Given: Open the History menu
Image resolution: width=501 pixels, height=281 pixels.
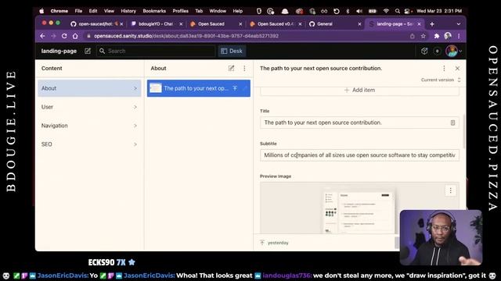Looking at the screenshot, I should (128, 11).
